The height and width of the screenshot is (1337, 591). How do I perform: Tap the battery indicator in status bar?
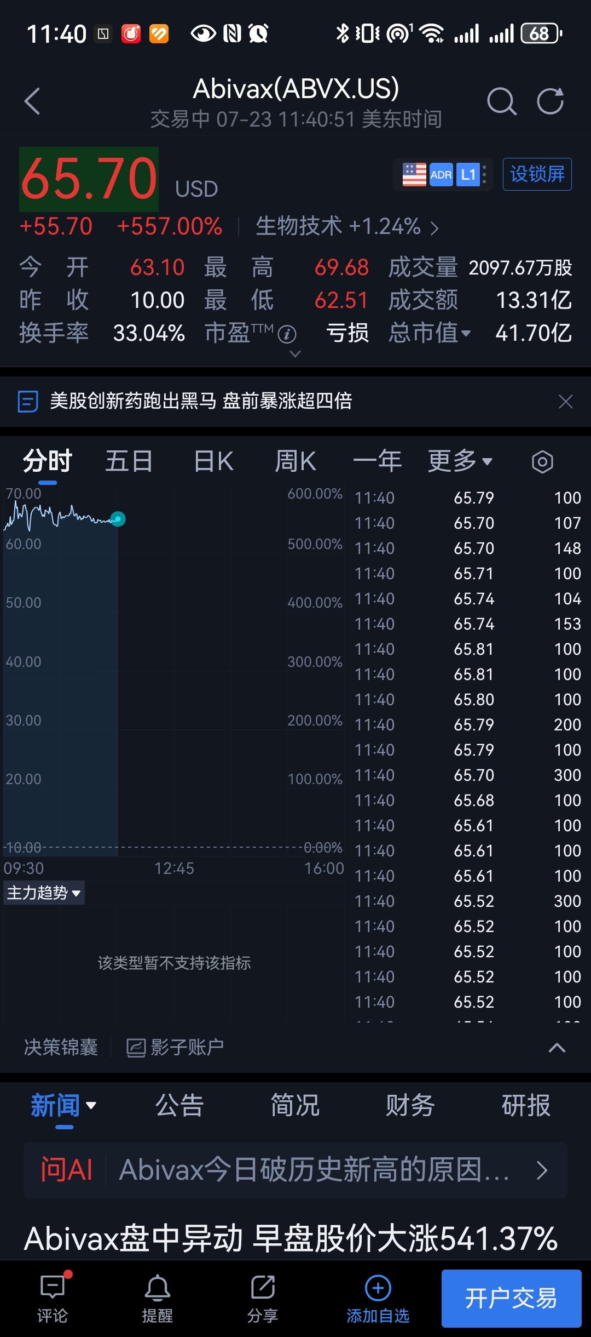click(x=541, y=33)
